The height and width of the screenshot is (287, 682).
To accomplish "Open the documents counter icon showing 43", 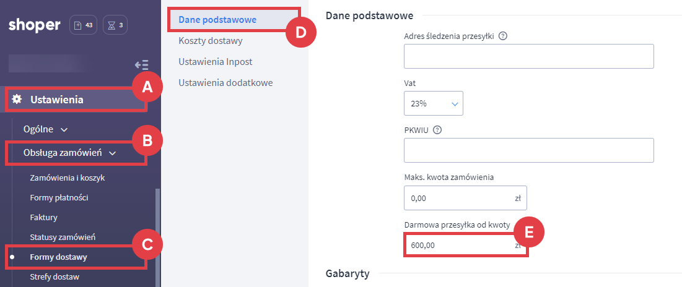I will (84, 25).
